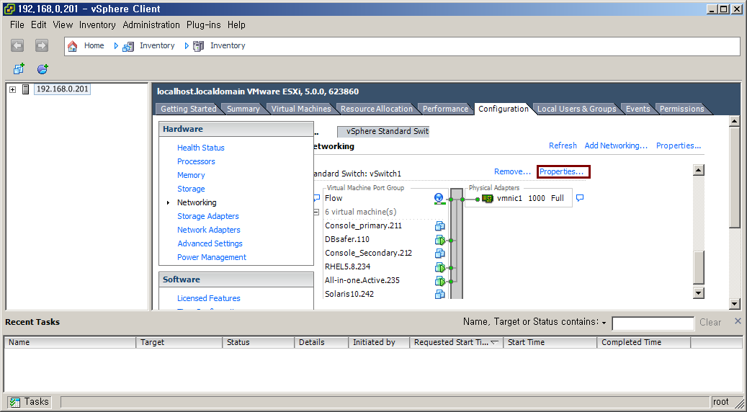Viewport: 747px width, 412px height.
Task: Click the VM icon beside All-in-one.Active.235
Action: click(x=439, y=281)
